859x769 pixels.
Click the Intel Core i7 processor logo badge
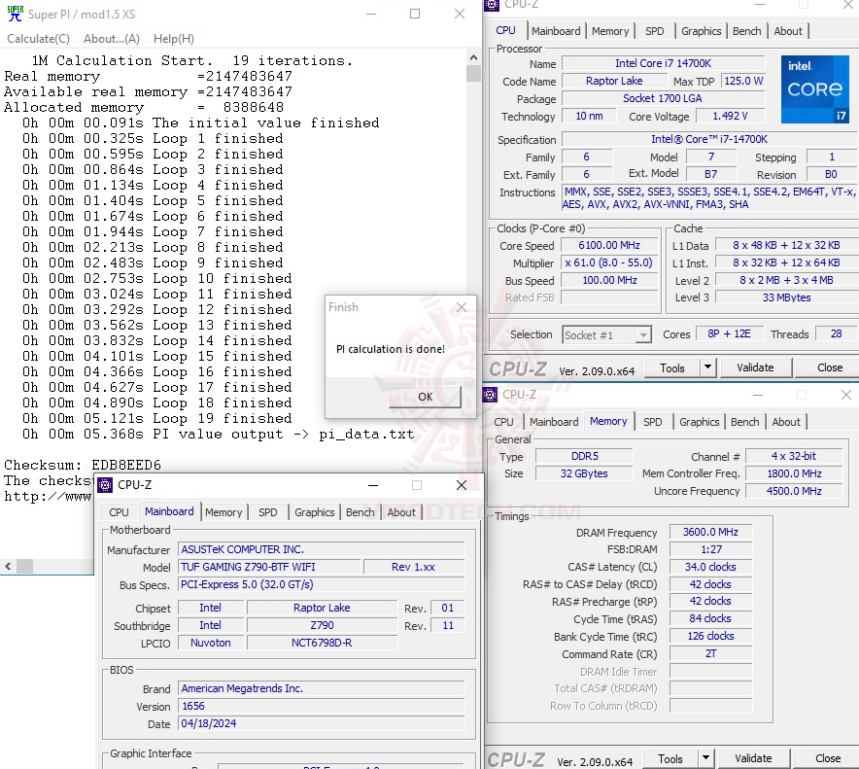[814, 89]
